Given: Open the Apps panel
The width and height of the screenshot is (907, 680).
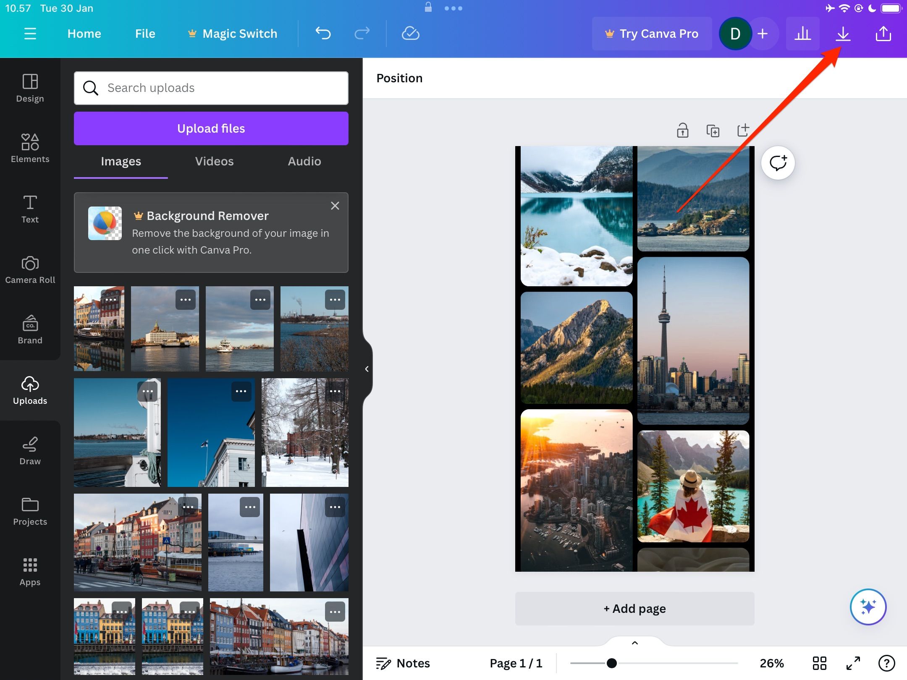Looking at the screenshot, I should [x=30, y=571].
